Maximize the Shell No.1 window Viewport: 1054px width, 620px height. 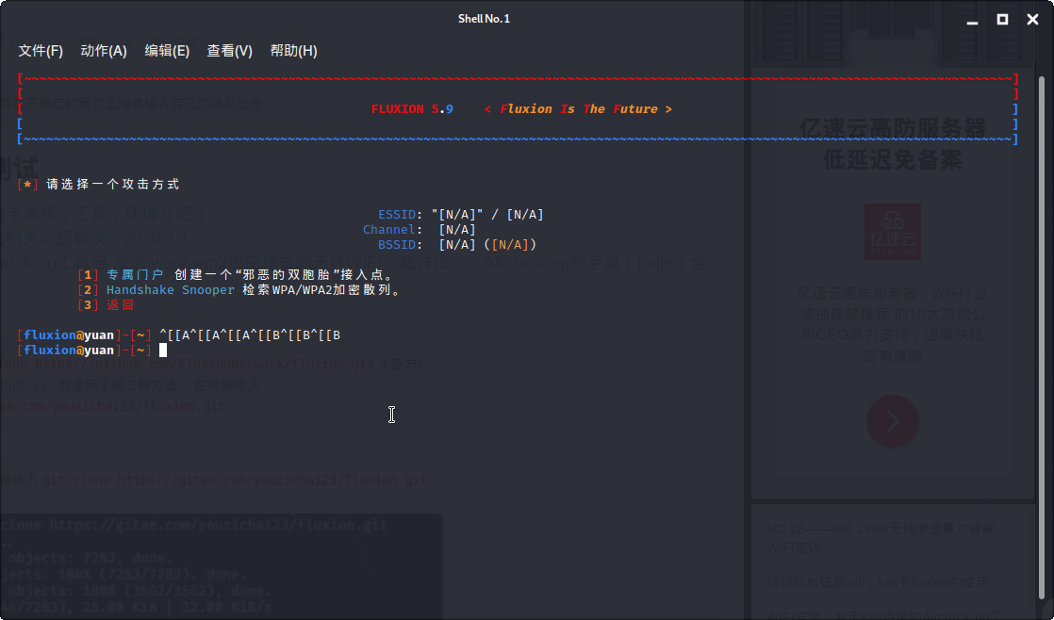point(1002,20)
